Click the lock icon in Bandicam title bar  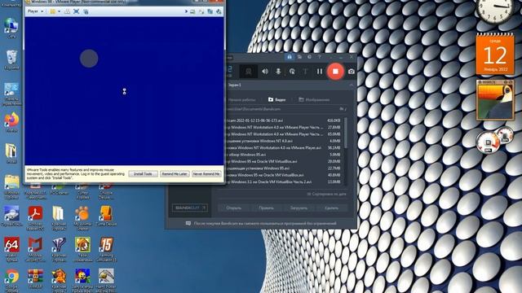pyautogui.click(x=290, y=57)
